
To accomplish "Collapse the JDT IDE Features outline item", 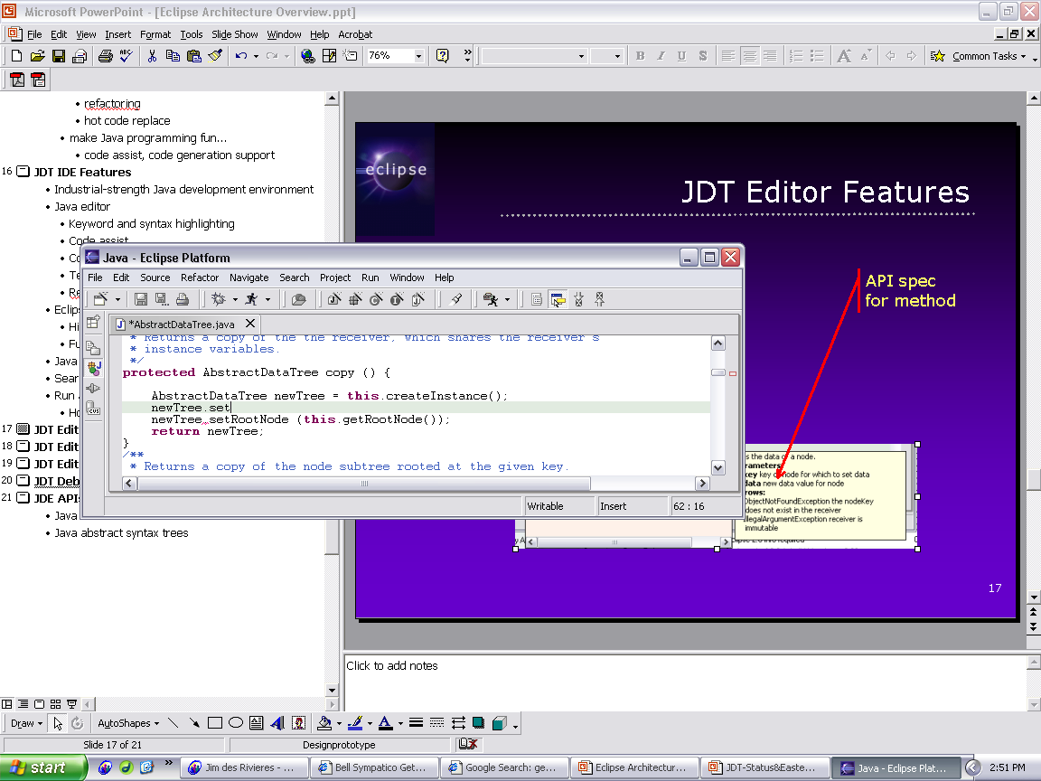I will (23, 173).
